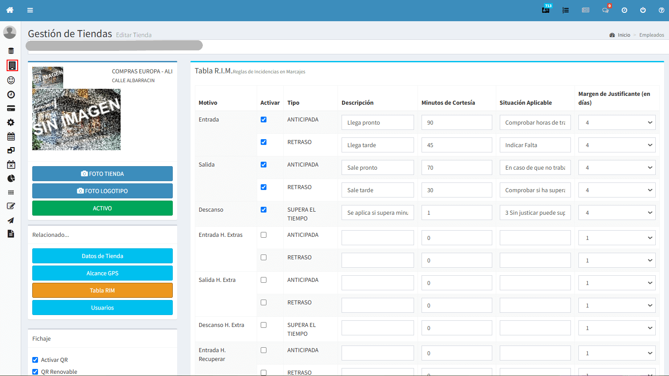Viewport: 669px width, 376px height.
Task: Select the Tabla RIM tab button
Action: (103, 290)
